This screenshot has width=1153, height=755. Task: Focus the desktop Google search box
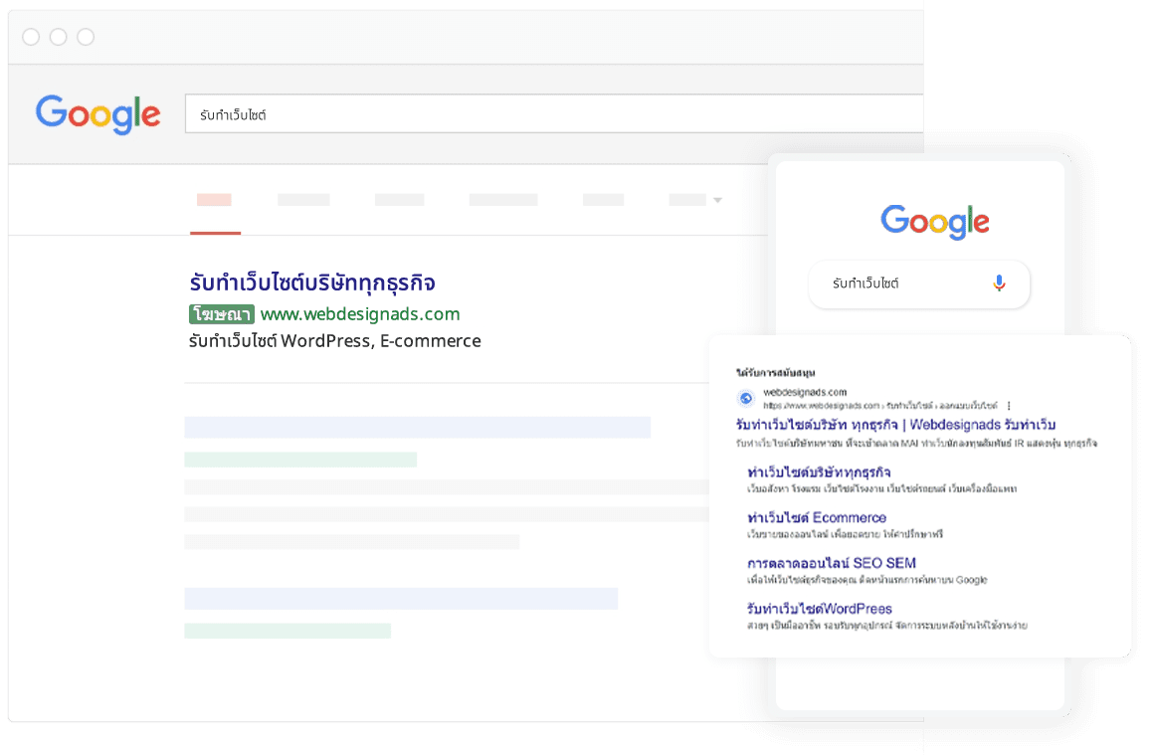pyautogui.click(x=554, y=114)
